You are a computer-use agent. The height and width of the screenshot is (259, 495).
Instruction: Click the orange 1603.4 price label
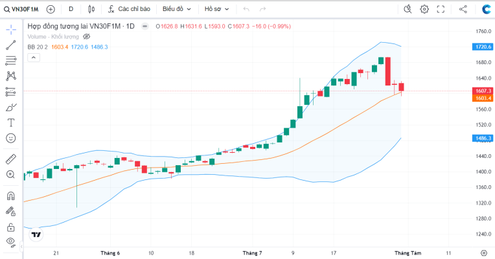[483, 98]
